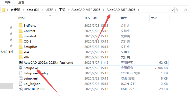Sort by 修改日期 column header

pos(90,18)
